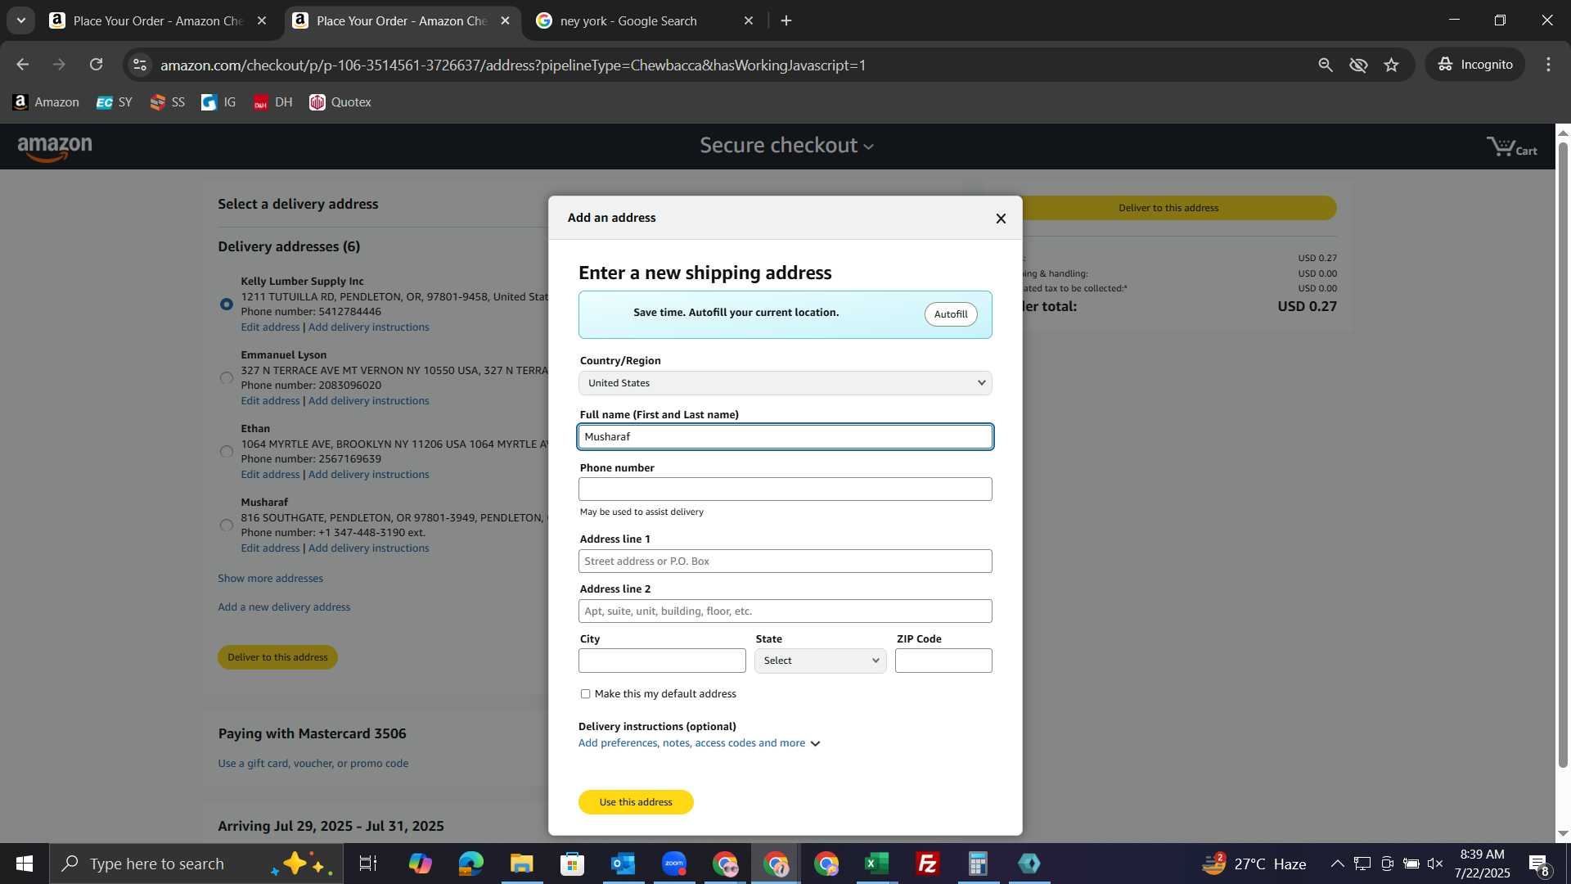Switch to ney york Google Search tab
Screen dimensions: 1571x884
[x=628, y=20]
